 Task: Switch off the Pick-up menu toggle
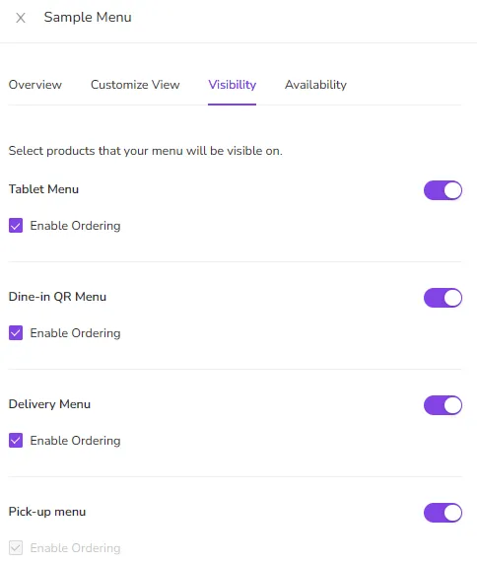443,513
